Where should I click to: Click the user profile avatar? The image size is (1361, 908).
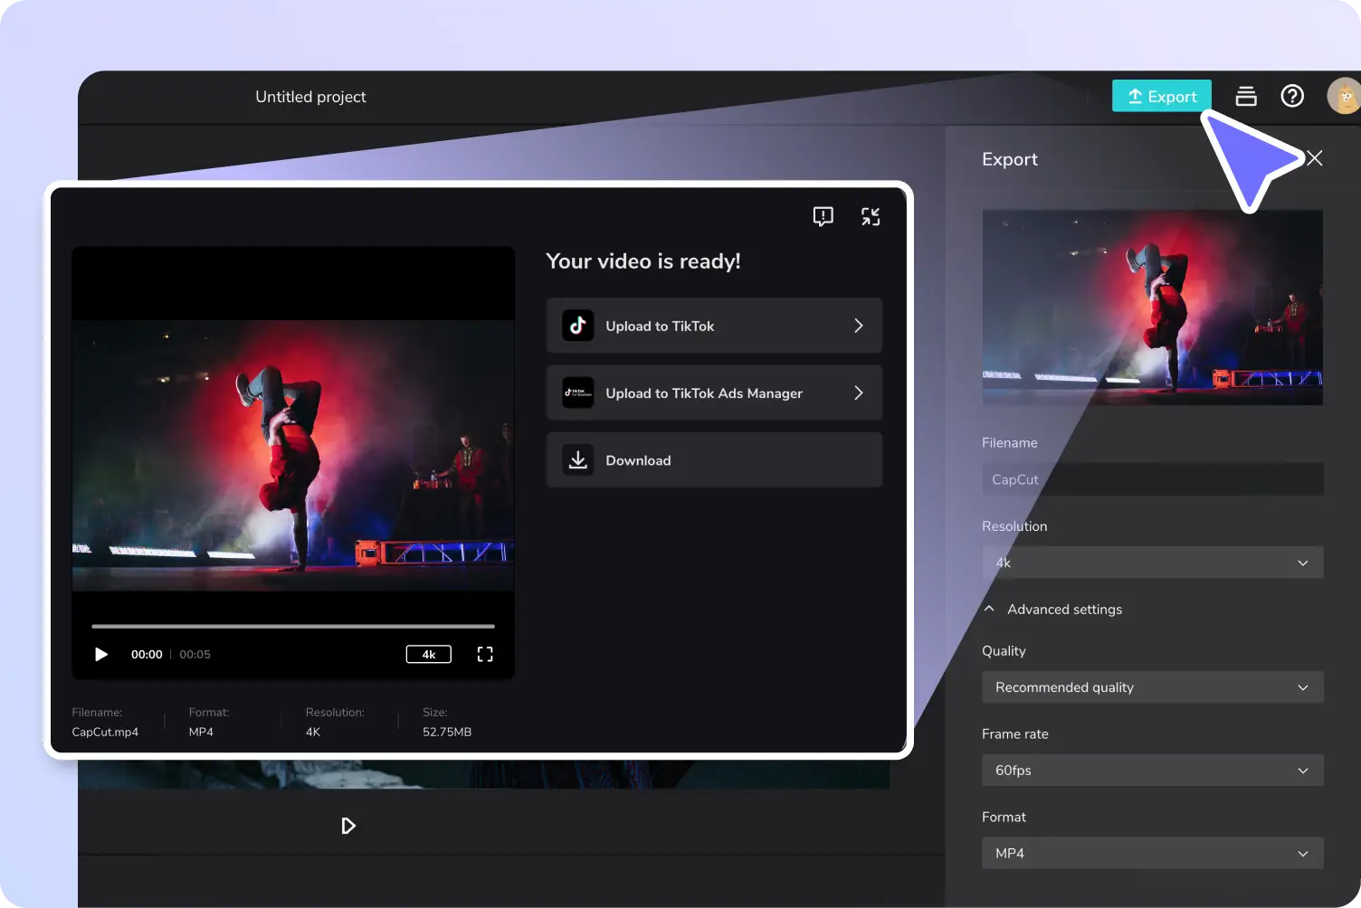click(x=1343, y=97)
